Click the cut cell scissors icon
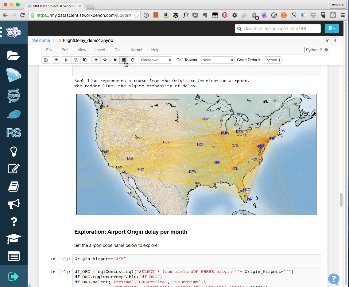This screenshot has height=287, width=349. (x=67, y=60)
